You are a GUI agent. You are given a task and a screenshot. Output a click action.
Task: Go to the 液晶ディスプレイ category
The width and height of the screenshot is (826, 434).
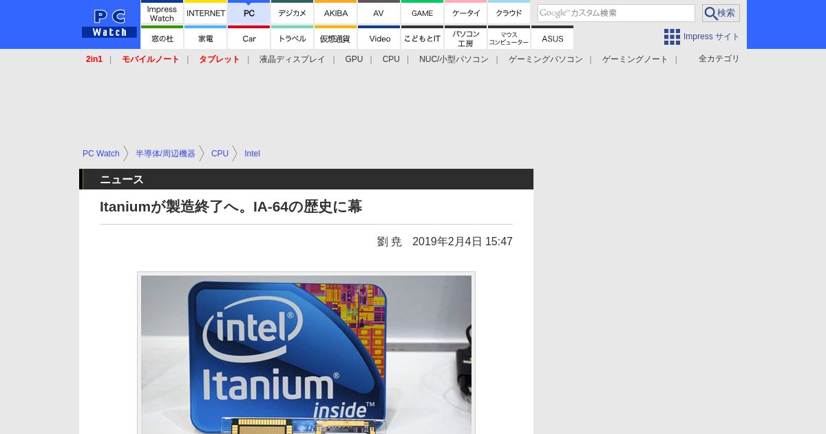pyautogui.click(x=292, y=59)
